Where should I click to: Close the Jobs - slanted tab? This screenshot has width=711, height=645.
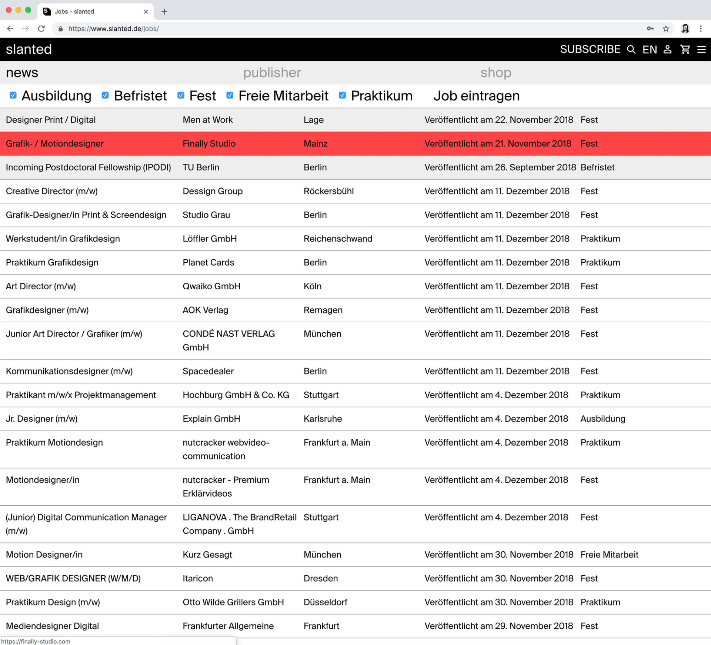click(146, 11)
